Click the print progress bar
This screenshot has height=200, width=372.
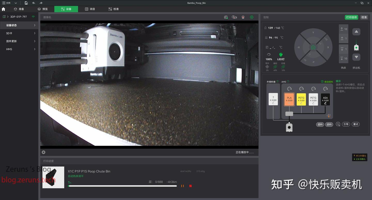[x=122, y=186]
